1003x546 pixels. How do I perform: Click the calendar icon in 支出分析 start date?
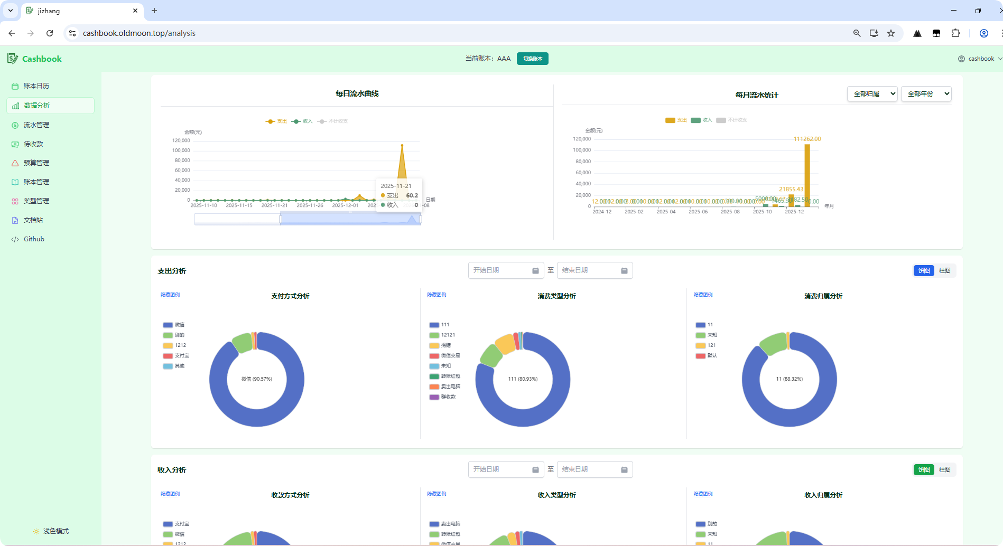(x=535, y=271)
